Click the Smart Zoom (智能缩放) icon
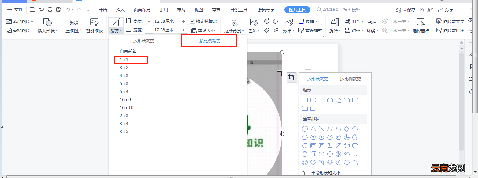The width and height of the screenshot is (478, 178). point(94,23)
